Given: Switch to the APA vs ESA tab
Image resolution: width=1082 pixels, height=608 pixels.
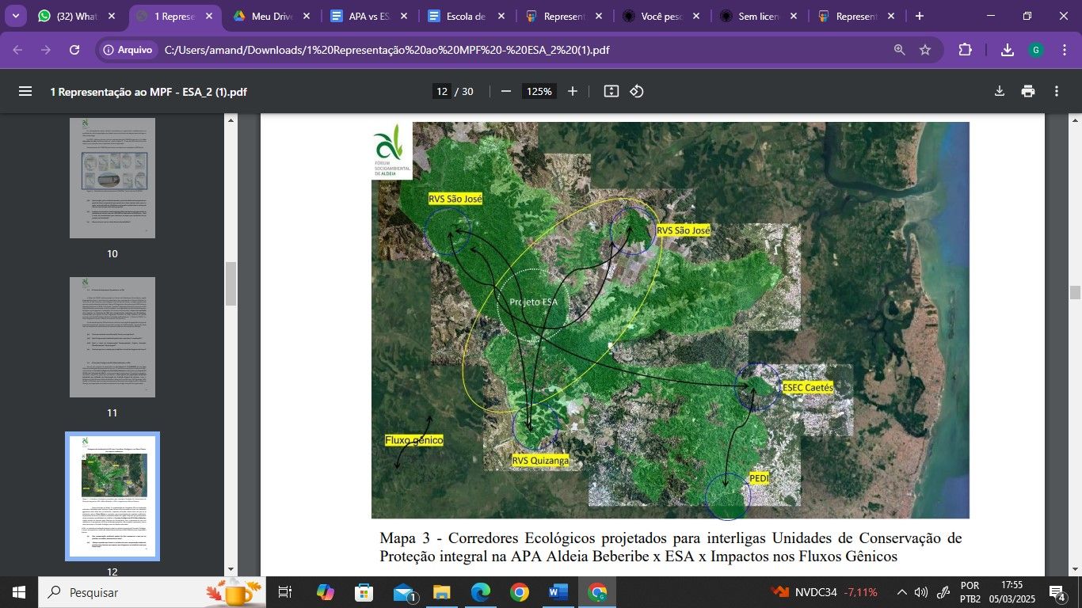Looking at the screenshot, I should (368, 16).
